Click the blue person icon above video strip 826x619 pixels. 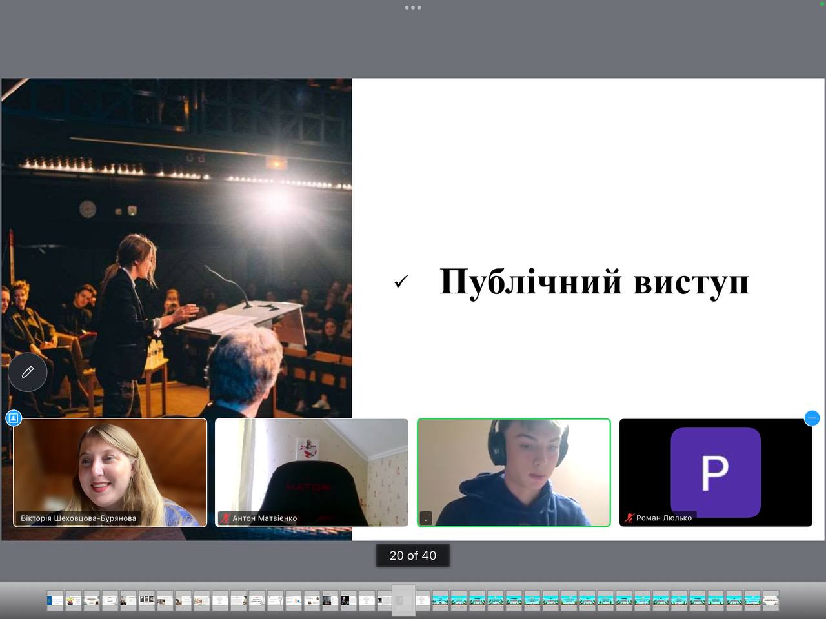click(14, 418)
